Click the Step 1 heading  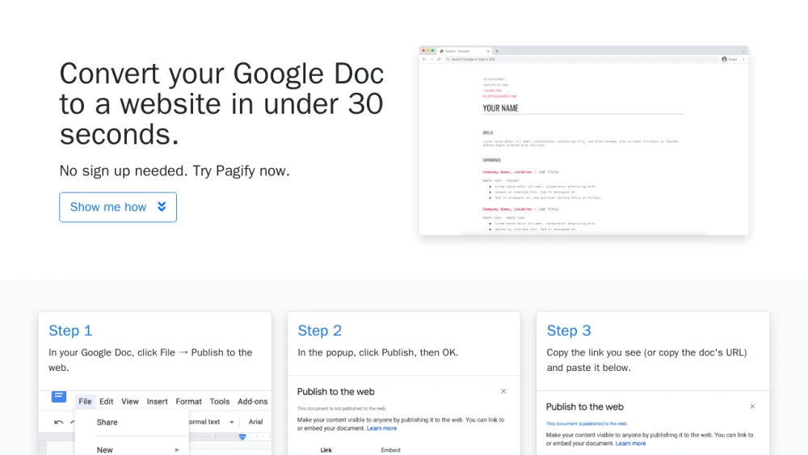click(x=70, y=331)
